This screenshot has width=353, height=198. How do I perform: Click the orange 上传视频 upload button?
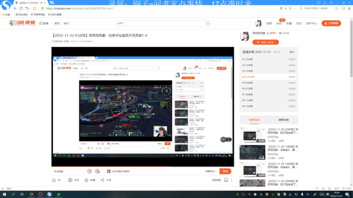click(331, 23)
